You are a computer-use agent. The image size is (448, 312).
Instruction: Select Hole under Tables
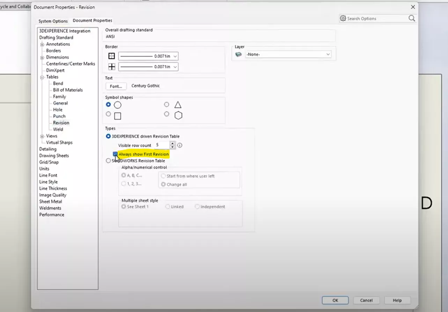[x=58, y=110]
